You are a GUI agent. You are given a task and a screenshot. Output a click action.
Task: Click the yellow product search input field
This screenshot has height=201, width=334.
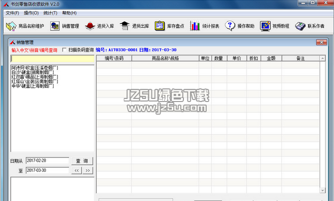click(x=53, y=59)
